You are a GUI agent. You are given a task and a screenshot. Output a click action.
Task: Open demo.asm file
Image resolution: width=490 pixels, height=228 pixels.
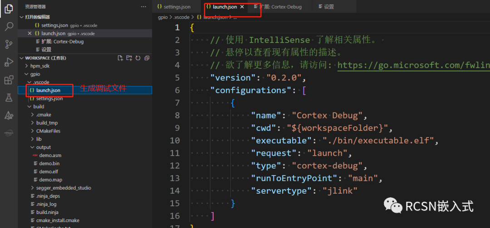pyautogui.click(x=85, y=155)
